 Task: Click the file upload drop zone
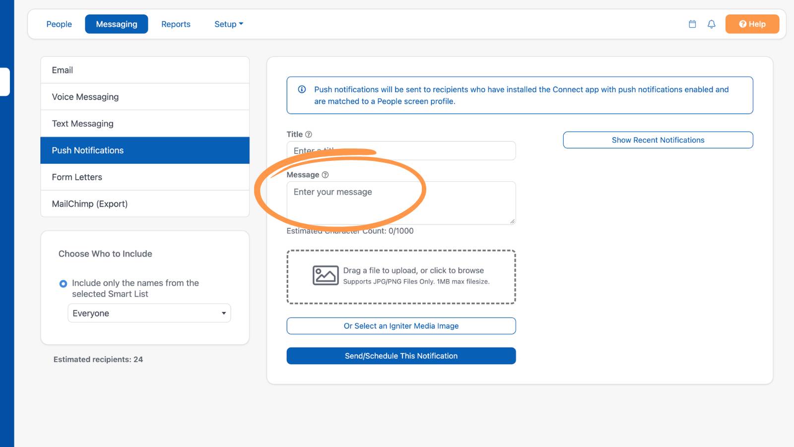coord(401,277)
